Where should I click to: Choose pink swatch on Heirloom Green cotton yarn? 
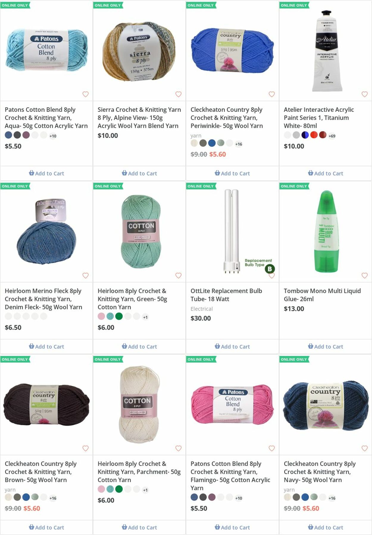point(101,316)
